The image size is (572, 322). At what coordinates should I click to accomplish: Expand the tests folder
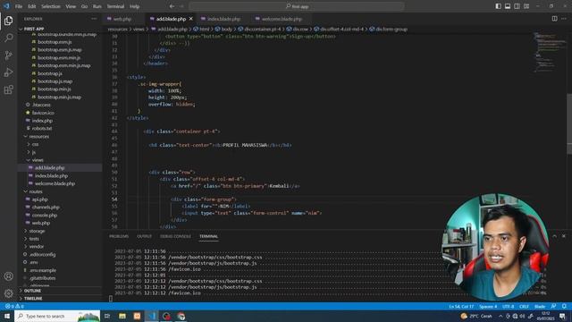34,239
